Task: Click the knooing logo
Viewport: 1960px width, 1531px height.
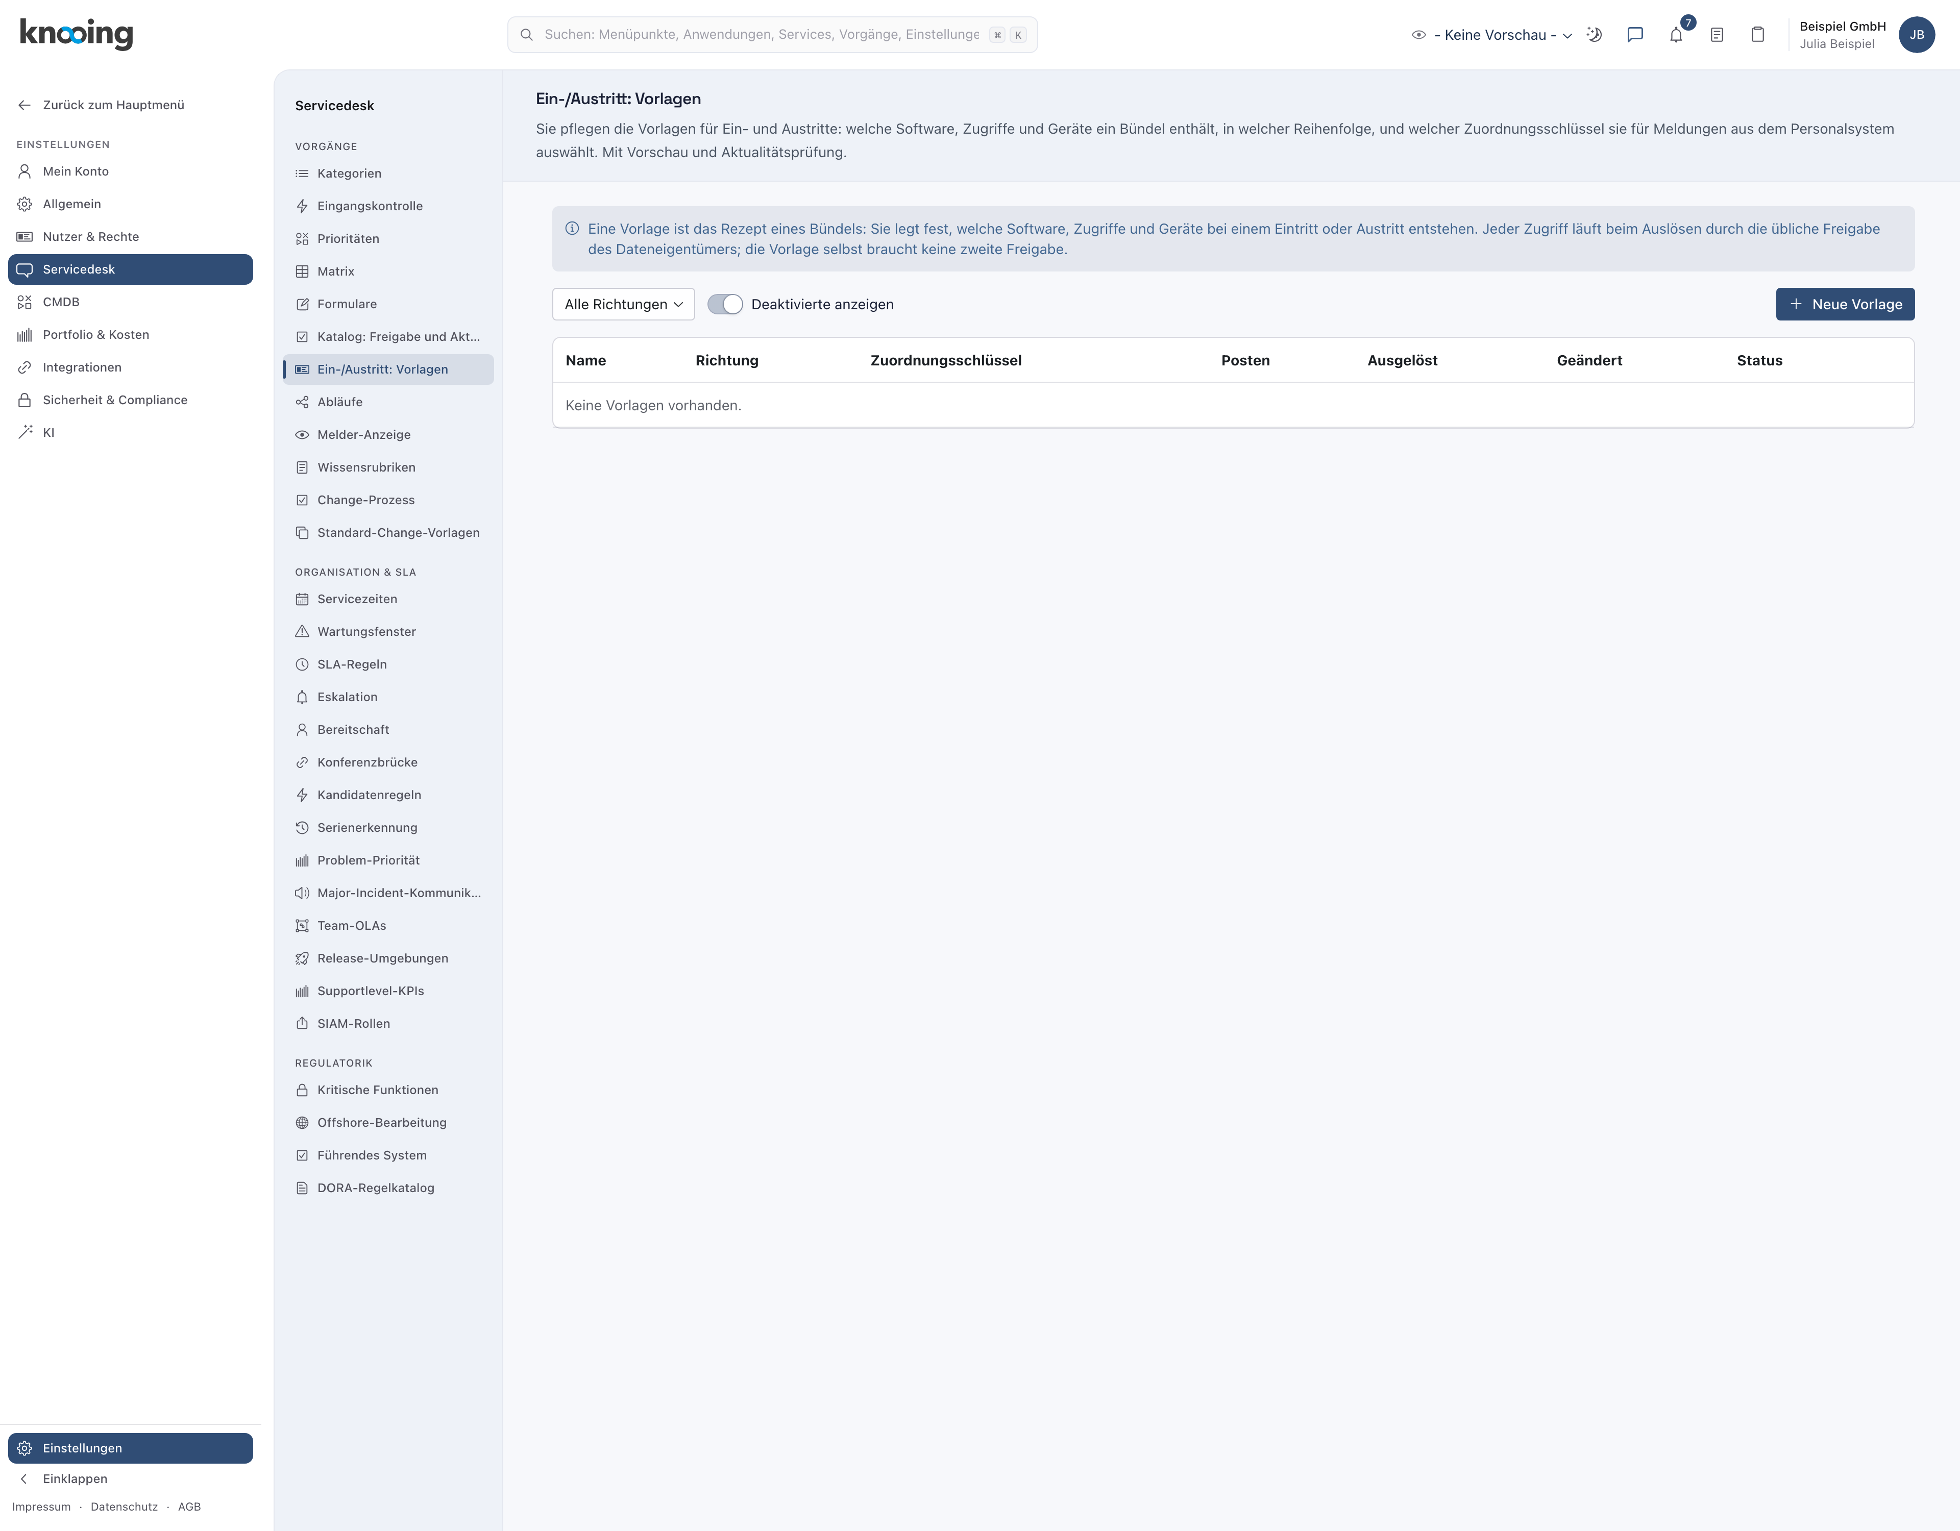Action: pos(76,34)
